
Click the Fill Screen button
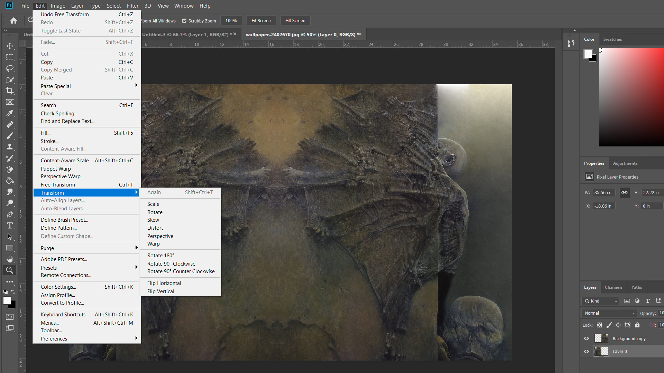coord(295,21)
